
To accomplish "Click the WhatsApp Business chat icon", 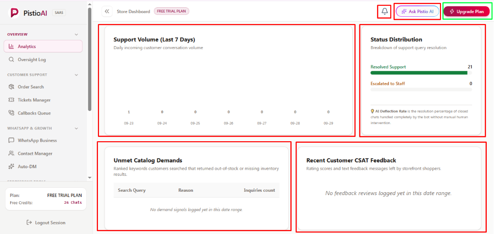I will coord(12,140).
